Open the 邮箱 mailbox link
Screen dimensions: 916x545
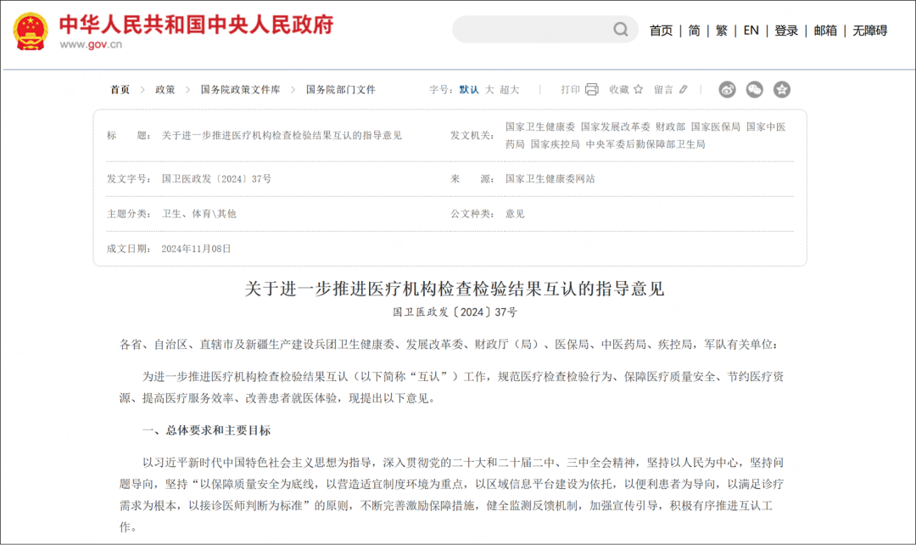pyautogui.click(x=825, y=31)
